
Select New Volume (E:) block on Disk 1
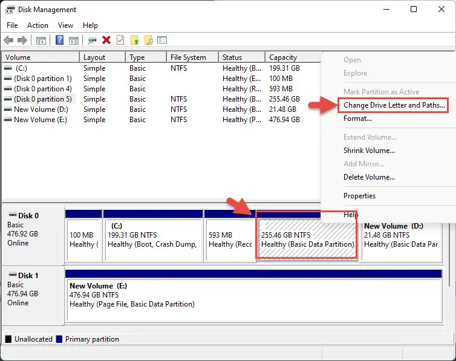253,295
